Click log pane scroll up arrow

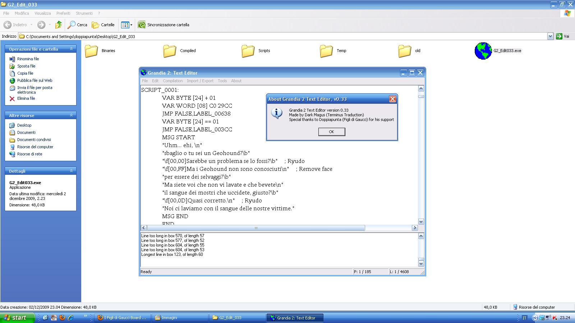(421, 236)
